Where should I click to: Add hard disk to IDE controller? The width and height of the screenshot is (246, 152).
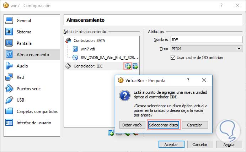135,66
